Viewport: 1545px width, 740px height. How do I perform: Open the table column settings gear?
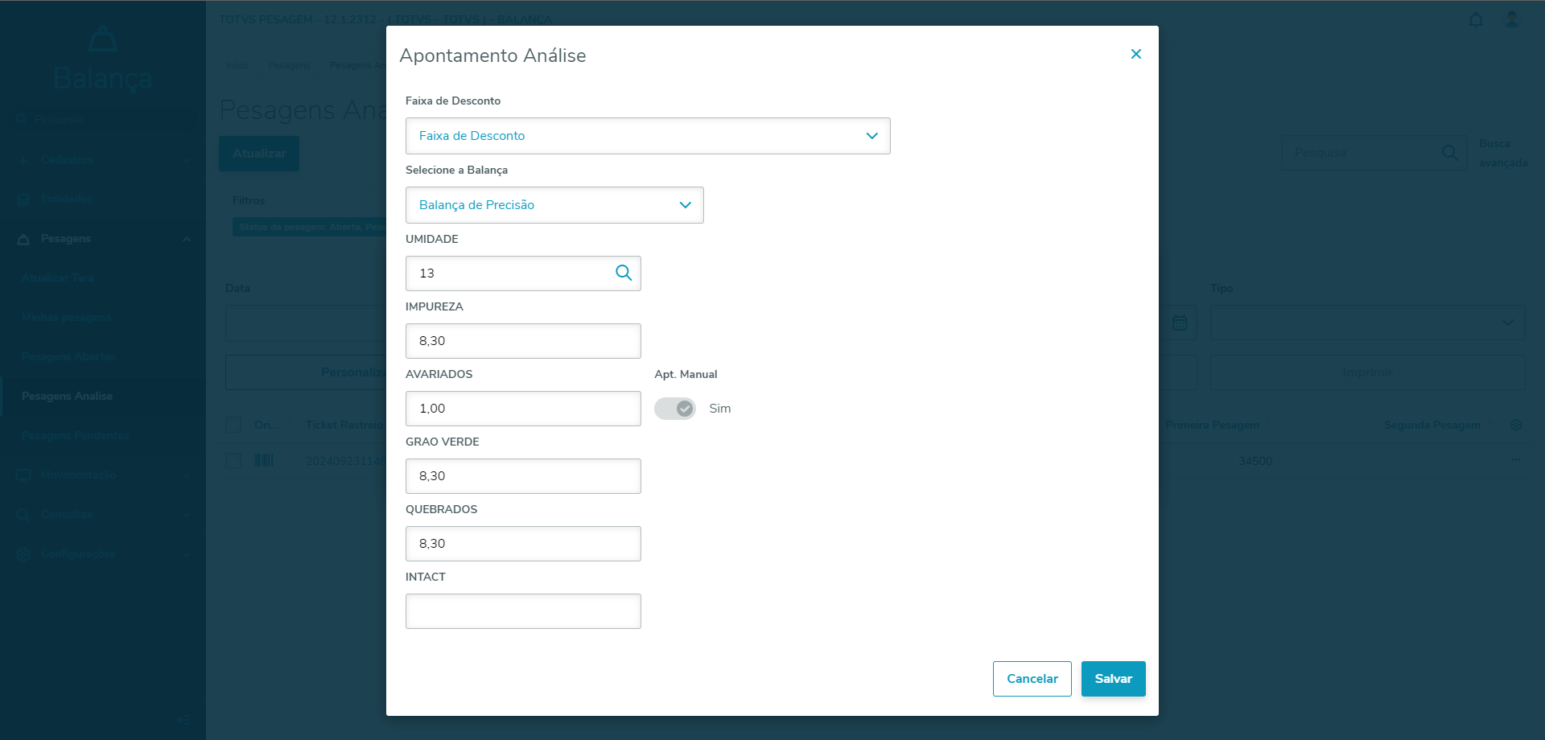[1516, 425]
